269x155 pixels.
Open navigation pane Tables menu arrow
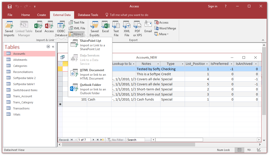(48, 47)
